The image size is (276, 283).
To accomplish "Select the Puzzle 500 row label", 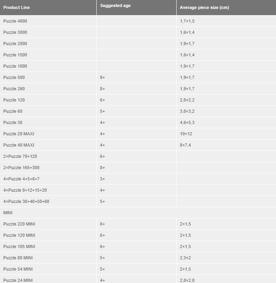I will (14, 77).
